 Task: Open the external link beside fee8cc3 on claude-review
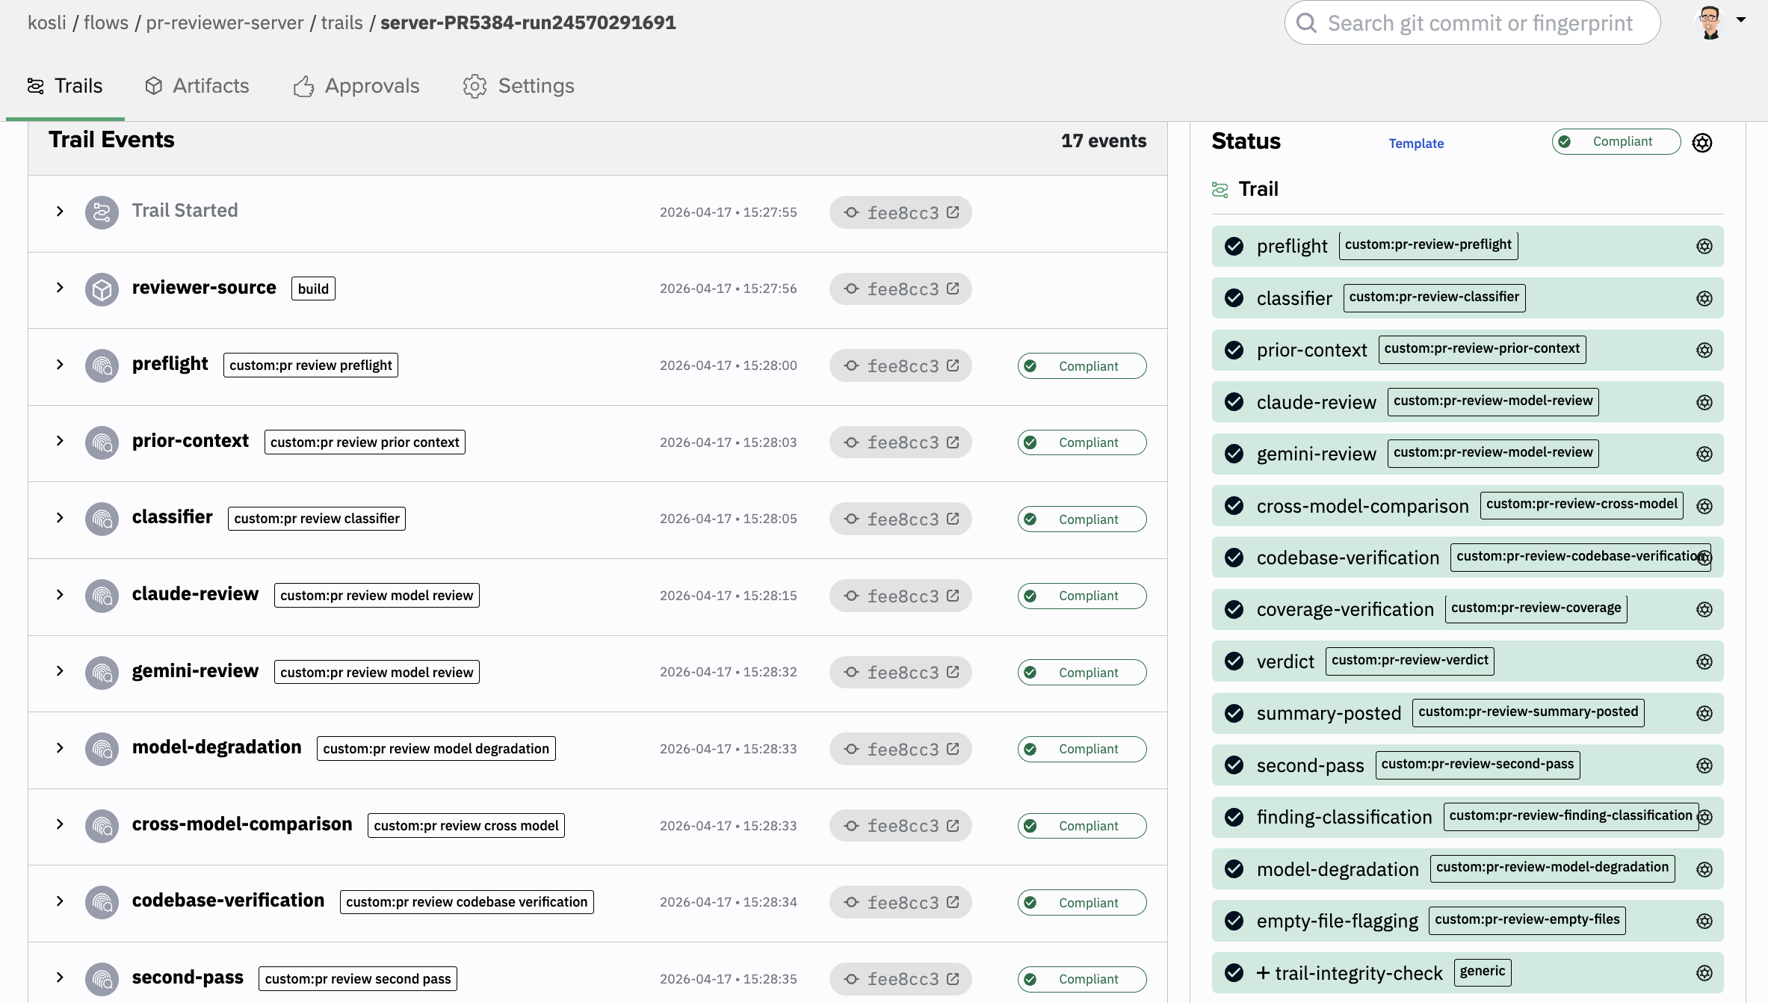click(x=952, y=596)
